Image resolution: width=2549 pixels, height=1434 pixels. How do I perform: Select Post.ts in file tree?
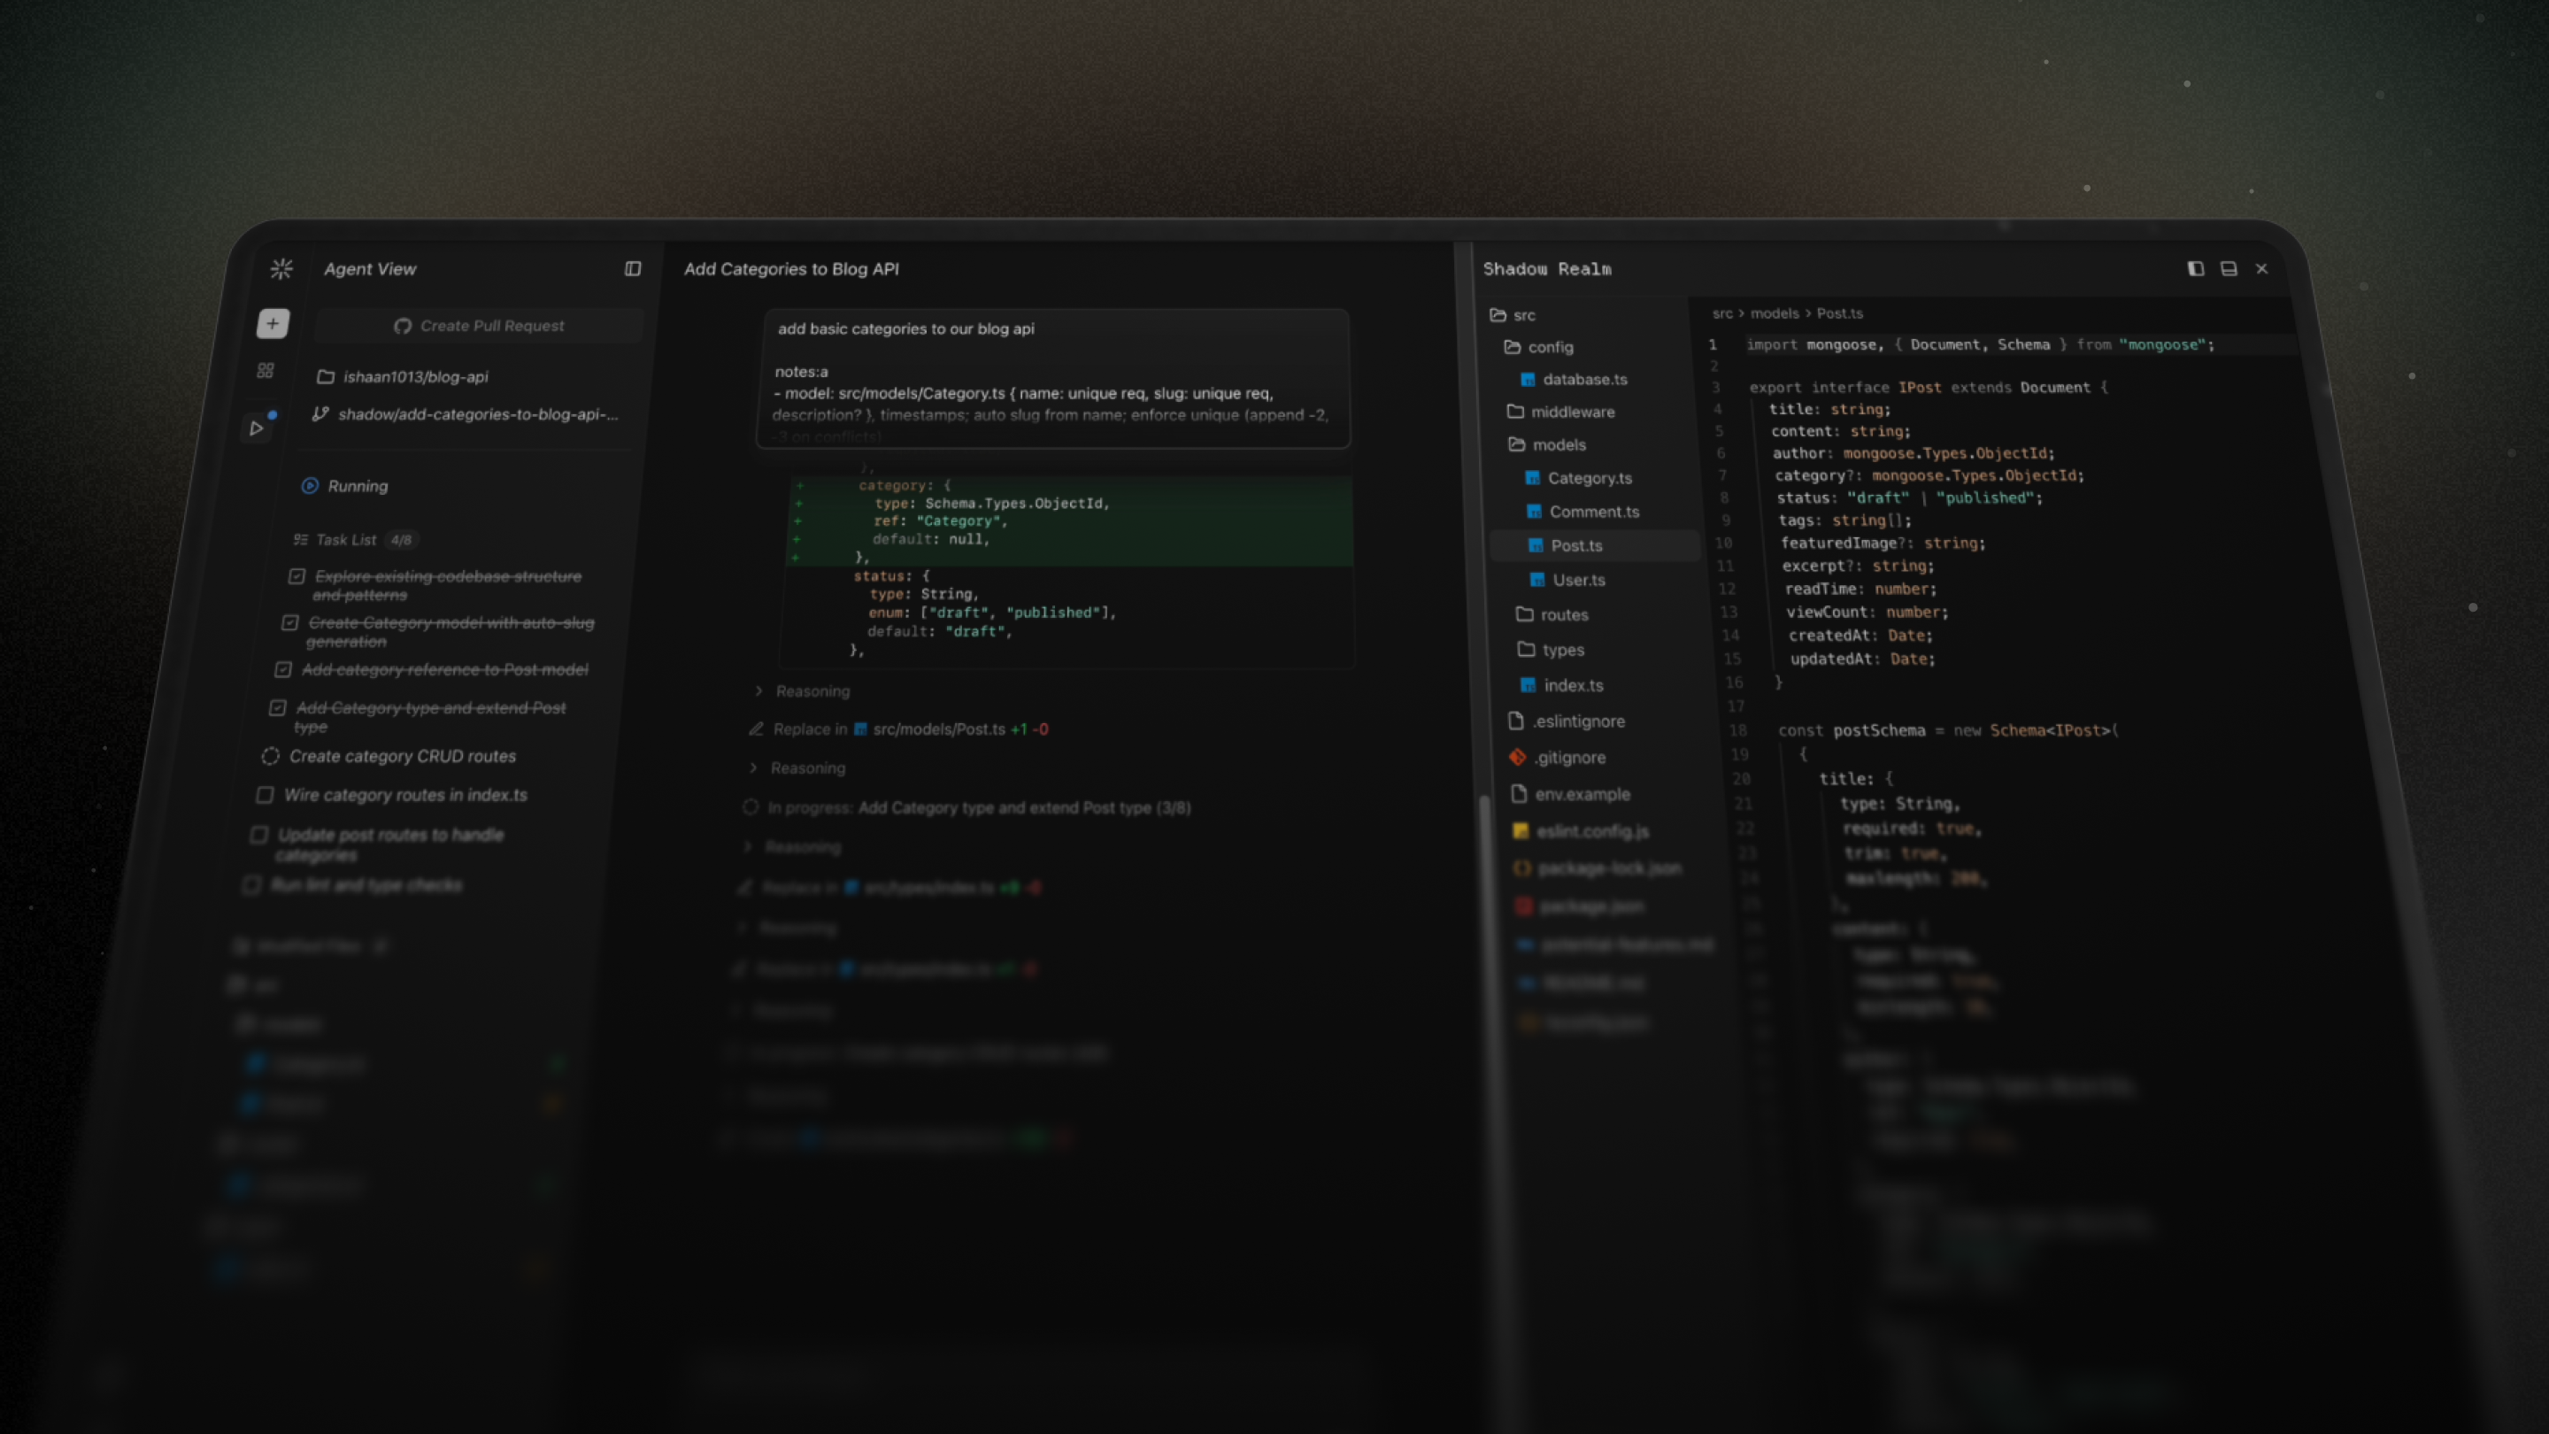(1595, 545)
